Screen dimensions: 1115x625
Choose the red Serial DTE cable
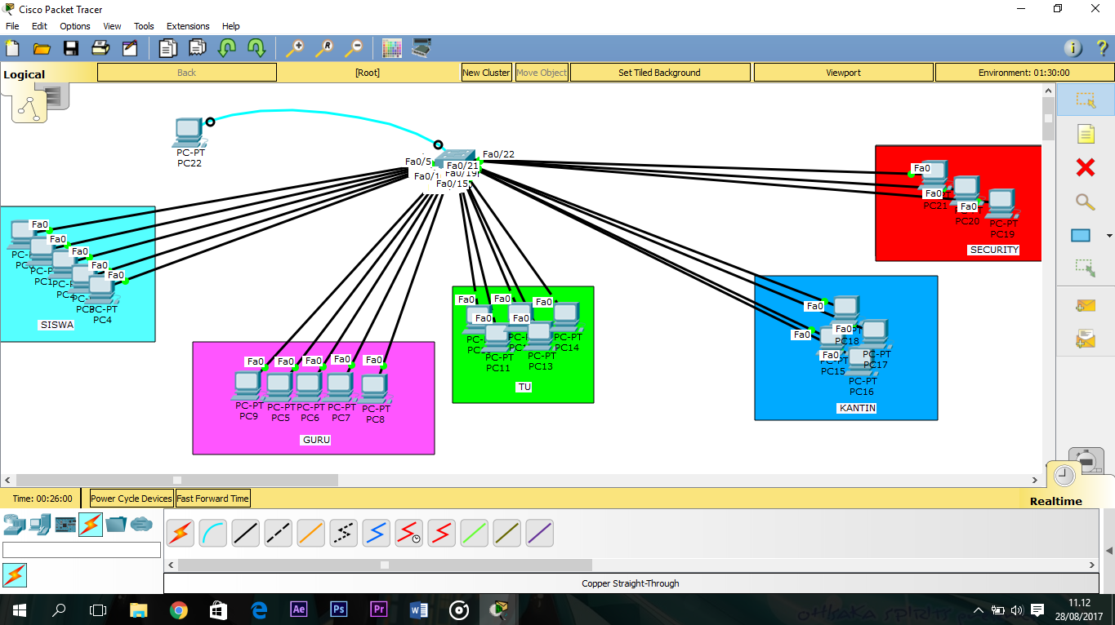[x=442, y=534]
